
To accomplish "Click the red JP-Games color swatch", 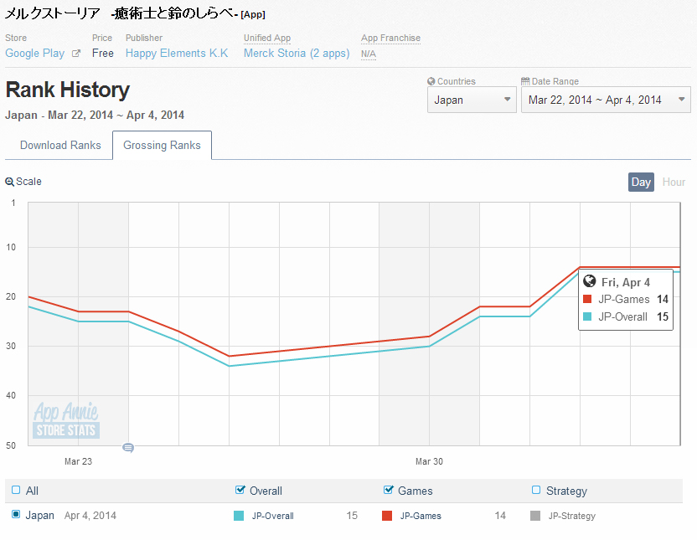I will click(387, 516).
